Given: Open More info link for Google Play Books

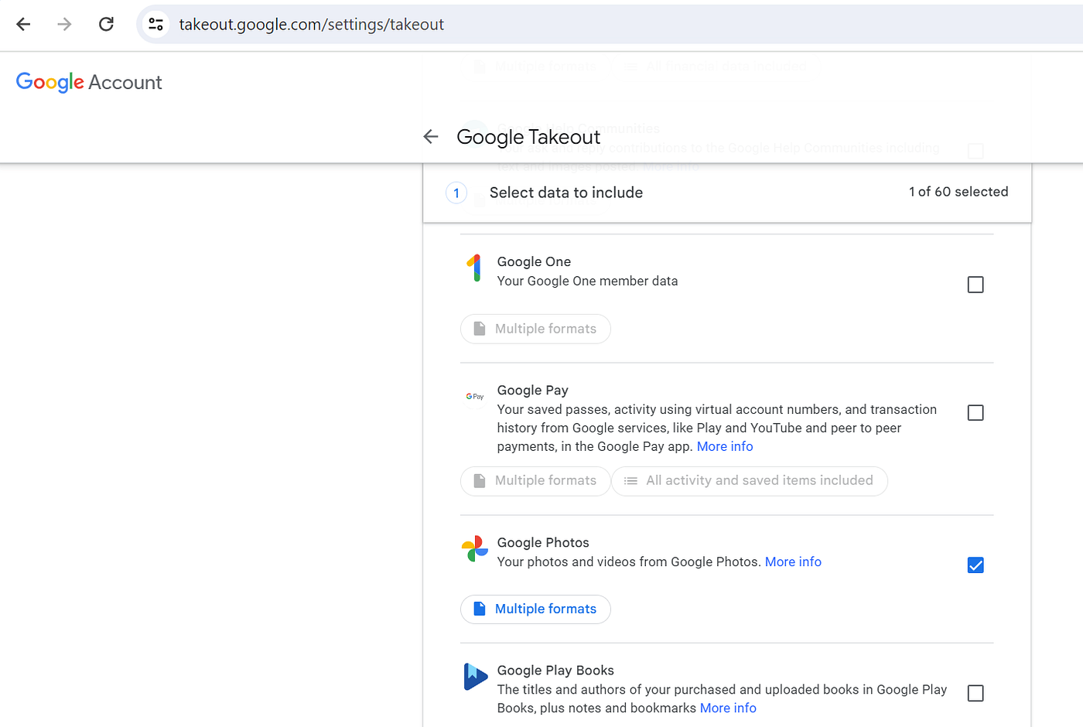Looking at the screenshot, I should [728, 708].
